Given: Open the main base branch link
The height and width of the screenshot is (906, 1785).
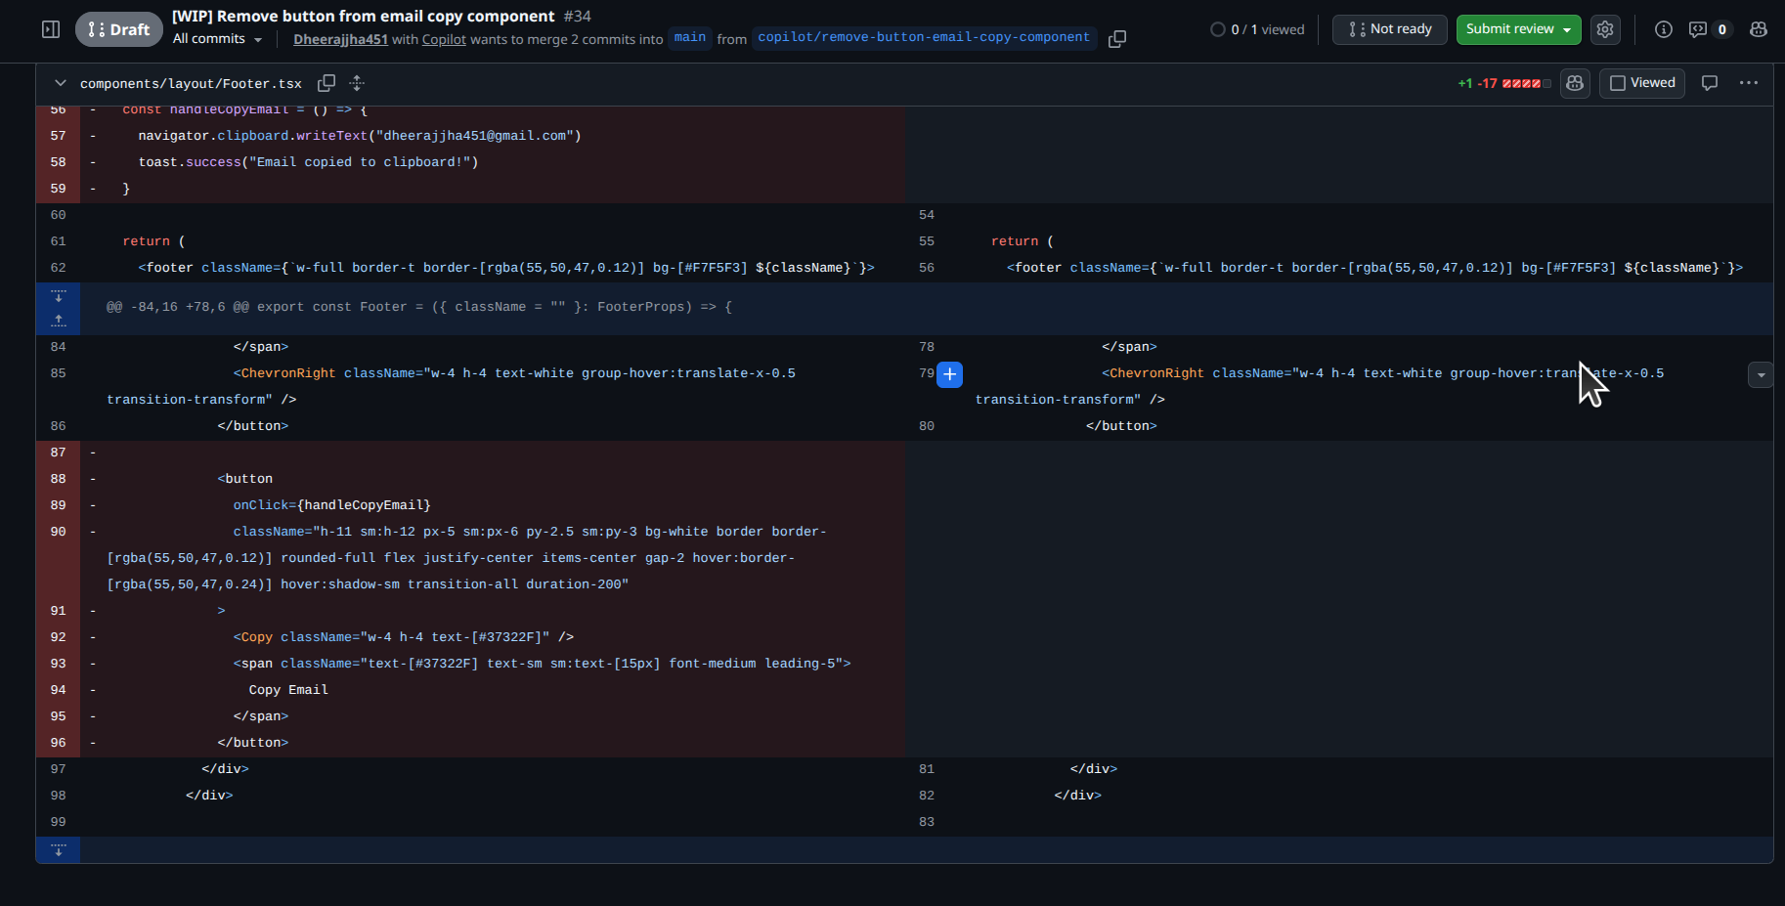Looking at the screenshot, I should tap(690, 38).
